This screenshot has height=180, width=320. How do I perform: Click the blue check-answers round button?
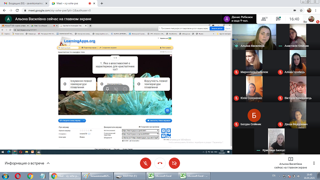(167, 110)
